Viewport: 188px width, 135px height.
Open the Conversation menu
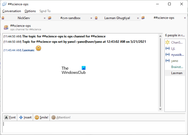[12, 11]
